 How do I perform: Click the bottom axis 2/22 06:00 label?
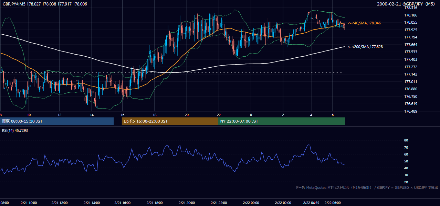click(x=333, y=203)
